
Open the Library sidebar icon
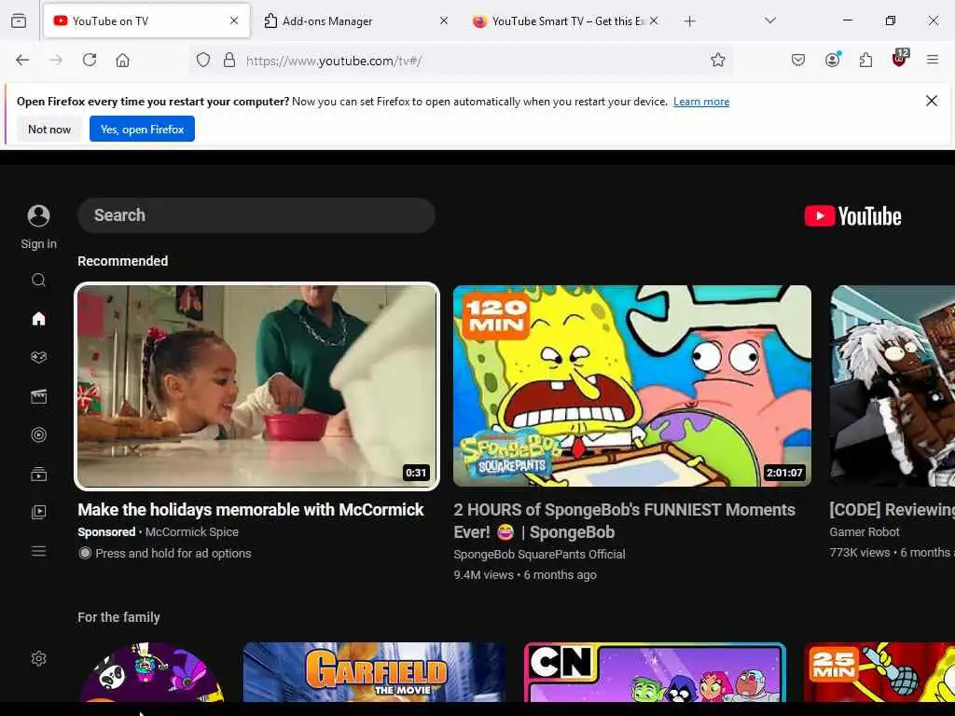(39, 512)
